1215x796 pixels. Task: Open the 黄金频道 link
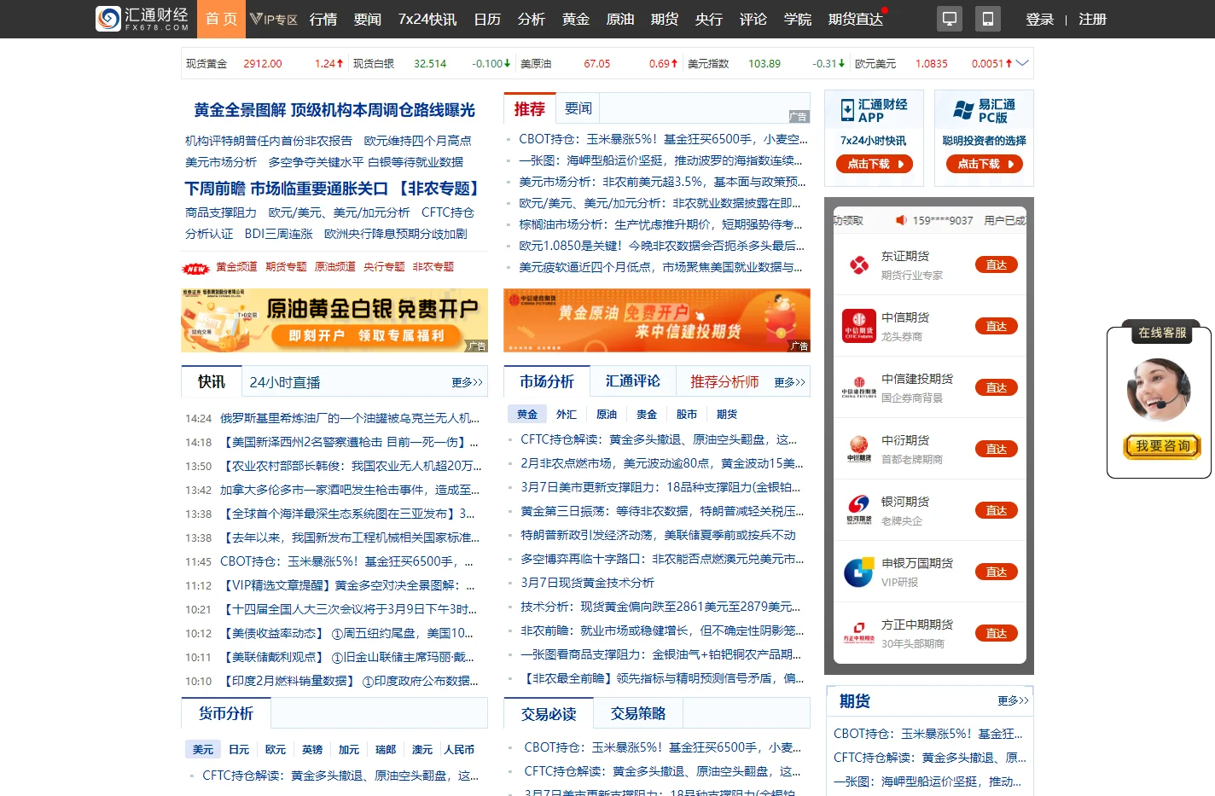(236, 267)
